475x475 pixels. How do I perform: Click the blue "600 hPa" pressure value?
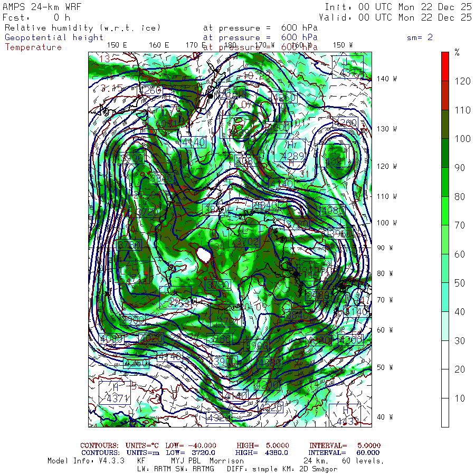tap(299, 37)
